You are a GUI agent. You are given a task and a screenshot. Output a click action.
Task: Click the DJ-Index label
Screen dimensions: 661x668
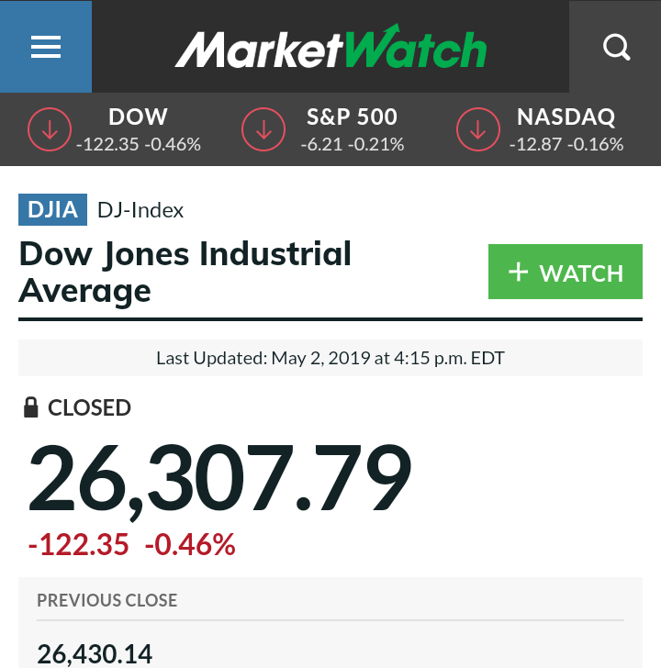click(140, 210)
